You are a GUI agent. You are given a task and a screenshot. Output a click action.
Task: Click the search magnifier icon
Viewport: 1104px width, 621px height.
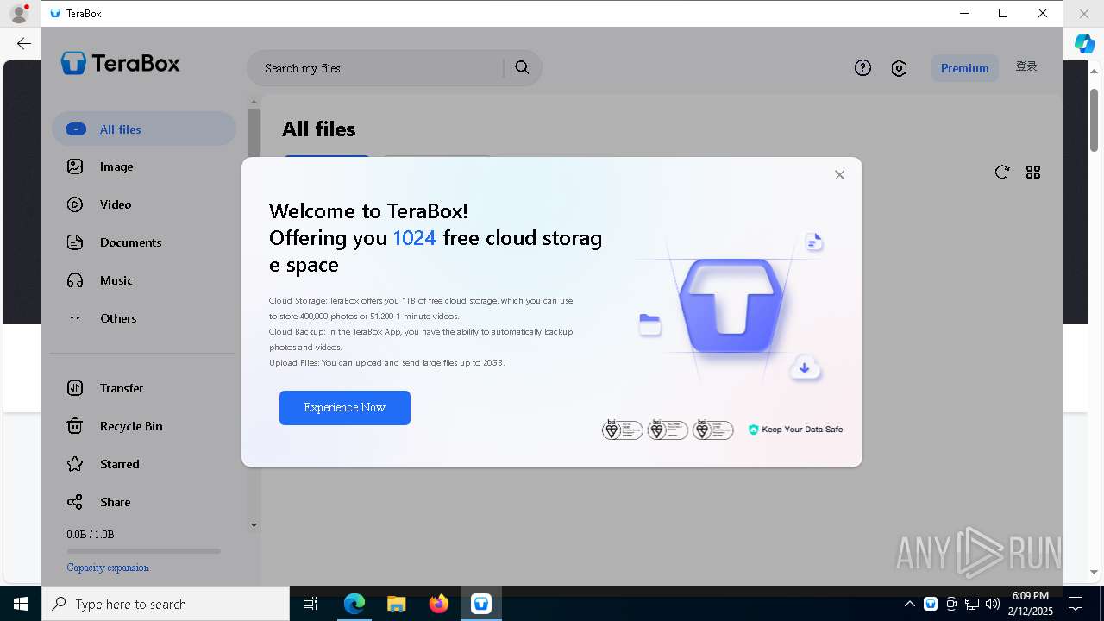[522, 67]
